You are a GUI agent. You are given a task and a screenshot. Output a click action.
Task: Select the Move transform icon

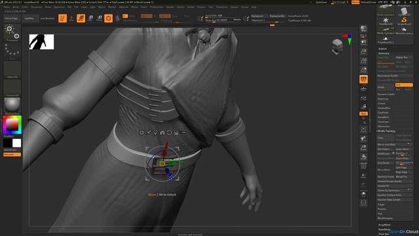tap(81, 18)
